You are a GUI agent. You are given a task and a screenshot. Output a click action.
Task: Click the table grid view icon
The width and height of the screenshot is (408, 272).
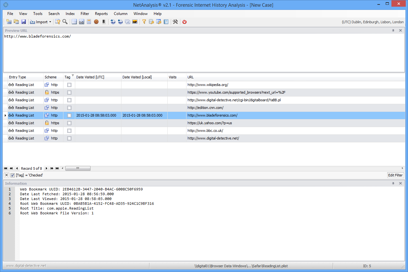[74, 22]
